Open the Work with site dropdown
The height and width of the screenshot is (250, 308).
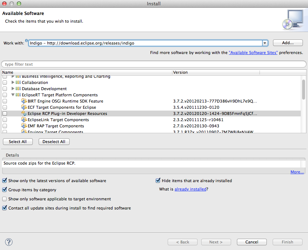pyautogui.click(x=265, y=43)
